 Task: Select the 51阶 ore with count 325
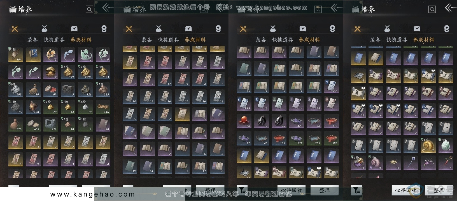[x=103, y=89]
